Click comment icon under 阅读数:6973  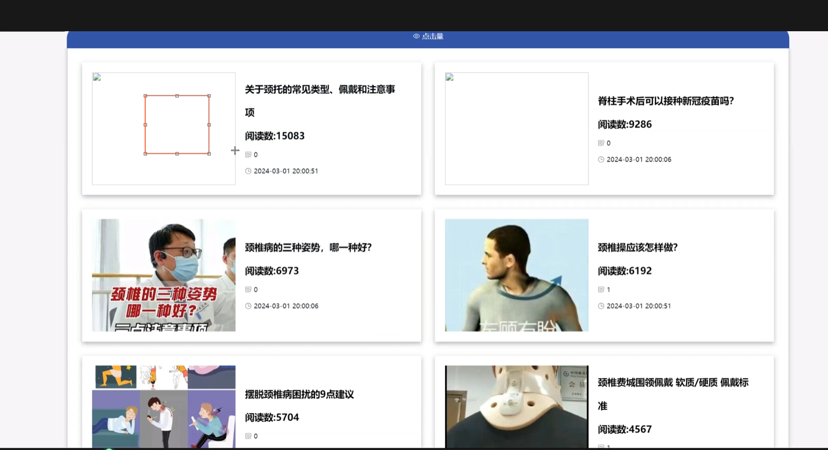coord(248,289)
